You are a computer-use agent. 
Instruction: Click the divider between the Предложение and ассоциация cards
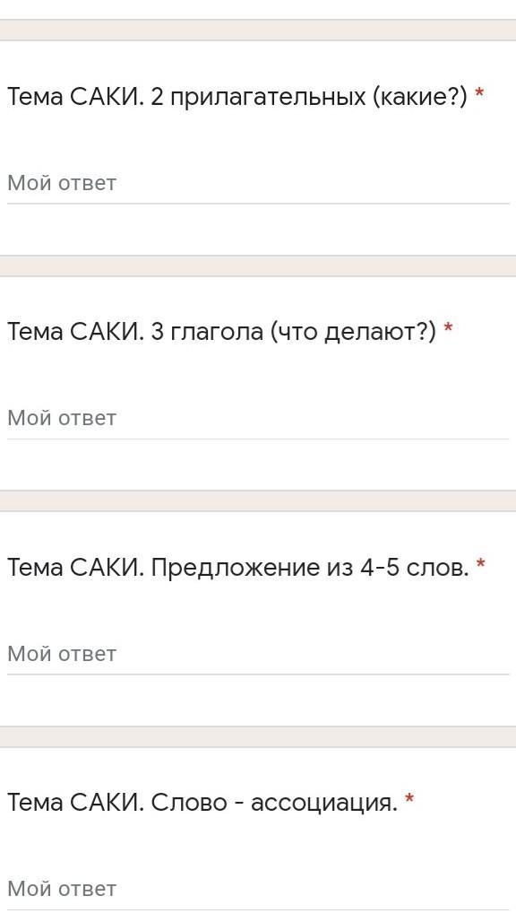coord(258,736)
